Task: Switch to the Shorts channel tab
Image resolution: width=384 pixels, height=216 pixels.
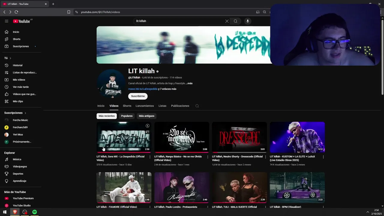Action: (127, 106)
